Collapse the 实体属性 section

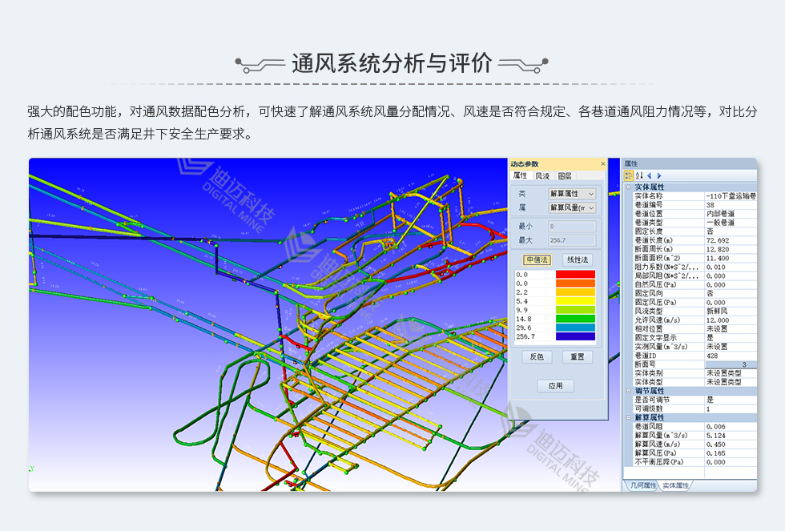[x=628, y=187]
